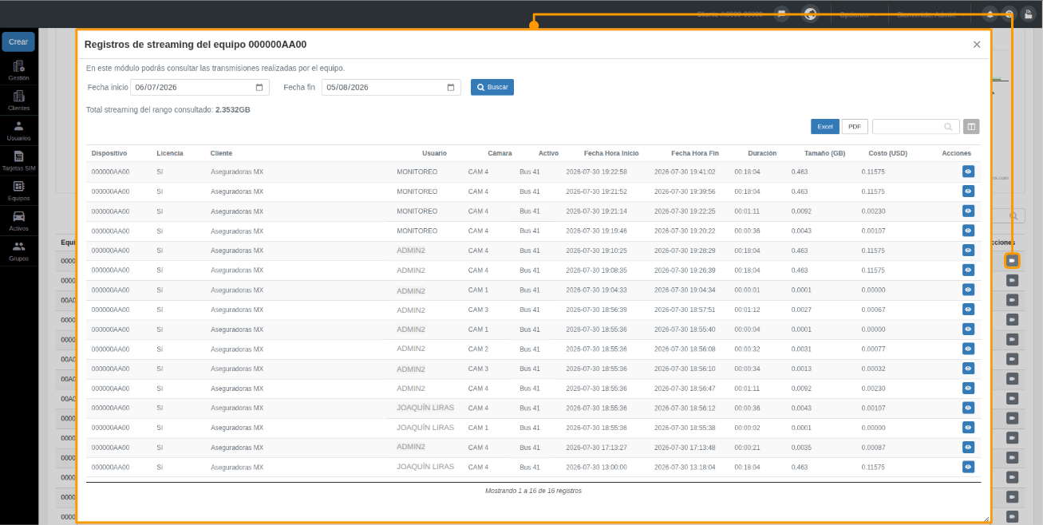View the stream ending at 13:18:04
This screenshot has height=525, width=1043.
968,467
